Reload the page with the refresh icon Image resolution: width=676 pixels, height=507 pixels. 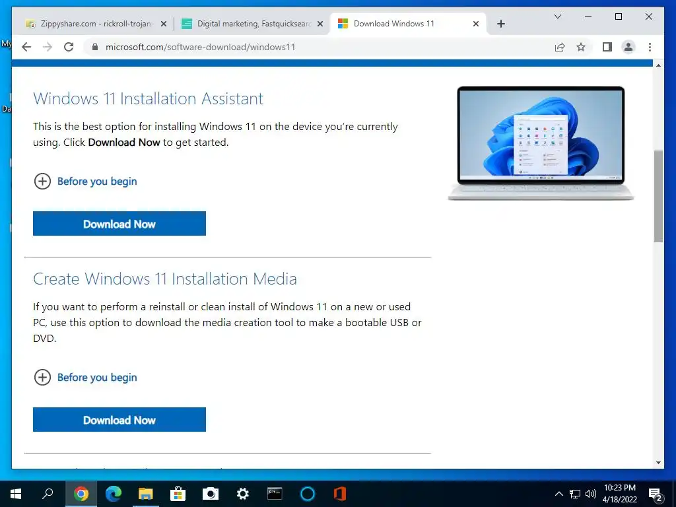[69, 47]
